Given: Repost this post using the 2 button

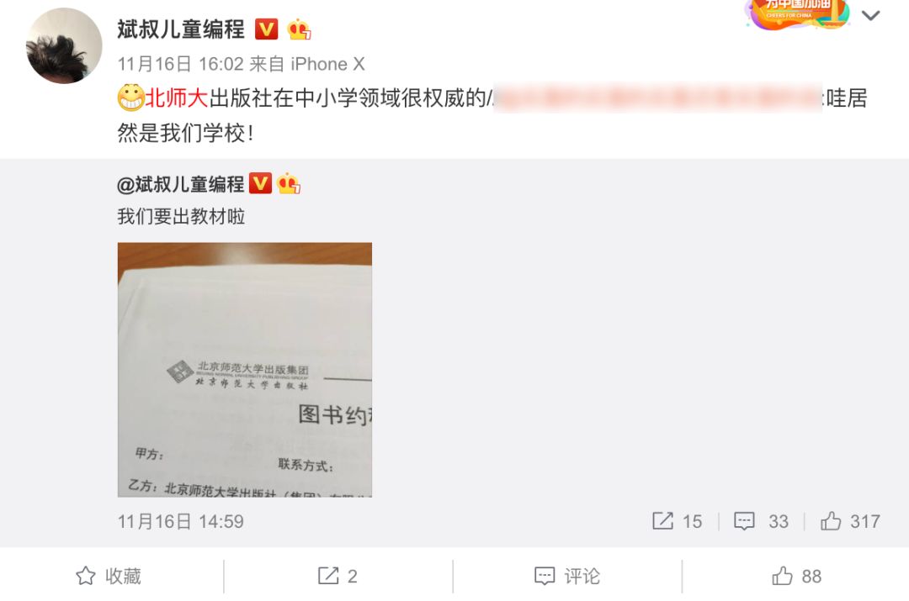Looking at the screenshot, I should click(x=338, y=576).
